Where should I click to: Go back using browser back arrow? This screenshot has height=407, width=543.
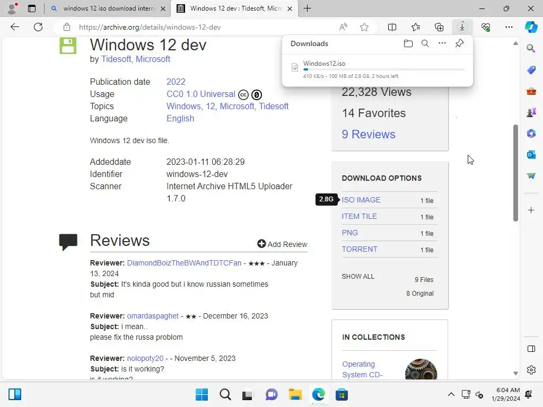coord(14,27)
